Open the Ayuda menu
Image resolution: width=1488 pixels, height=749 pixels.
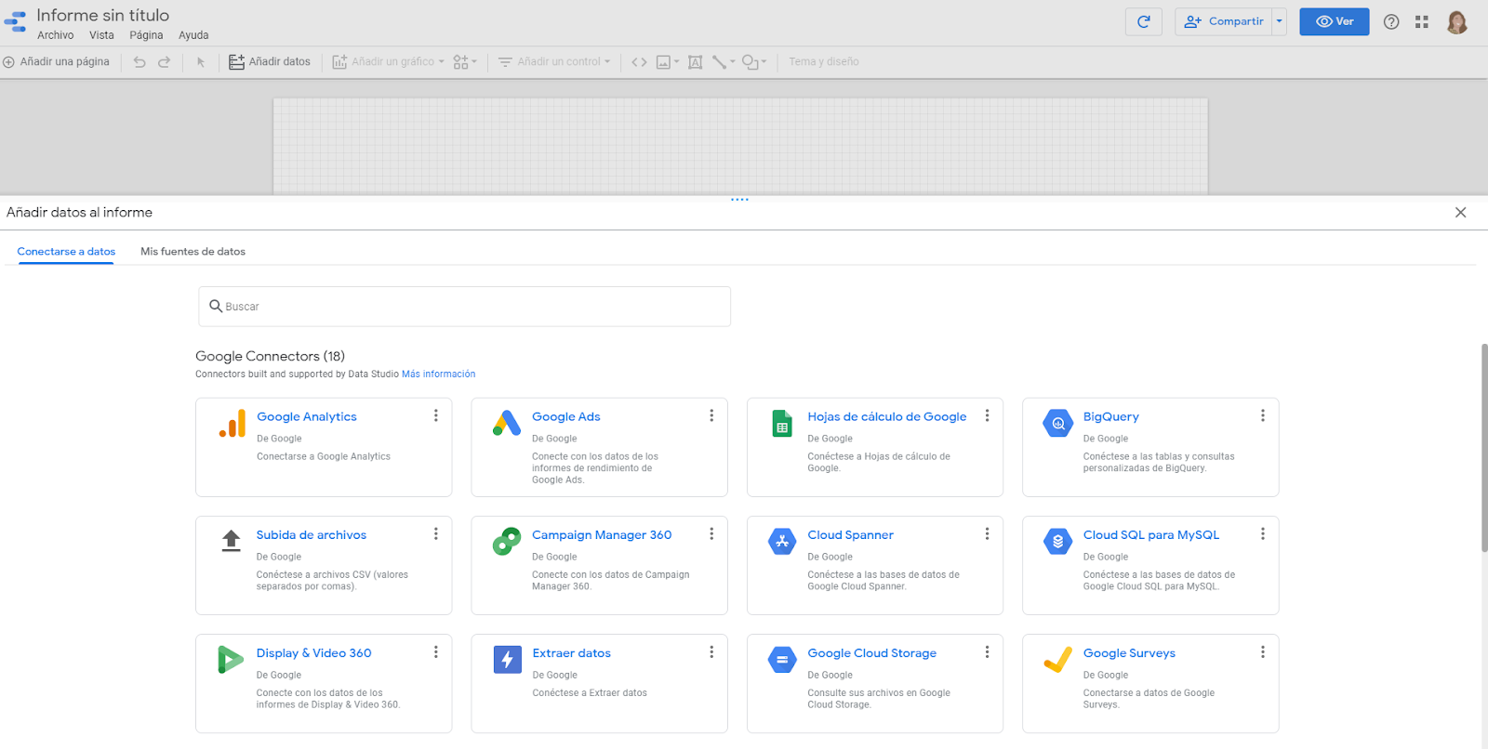[x=193, y=35]
